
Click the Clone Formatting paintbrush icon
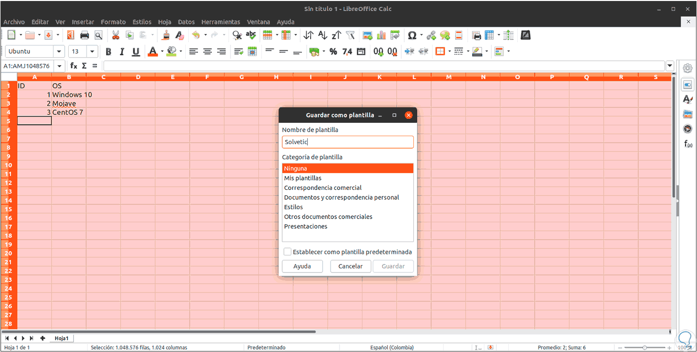(166, 35)
